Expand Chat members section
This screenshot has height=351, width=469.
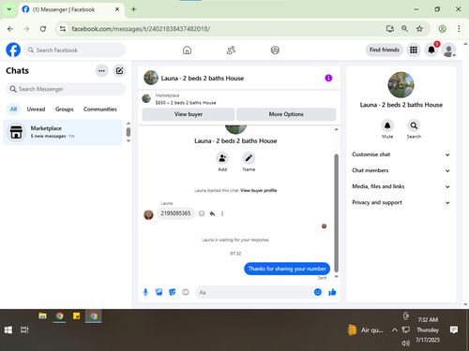401,170
